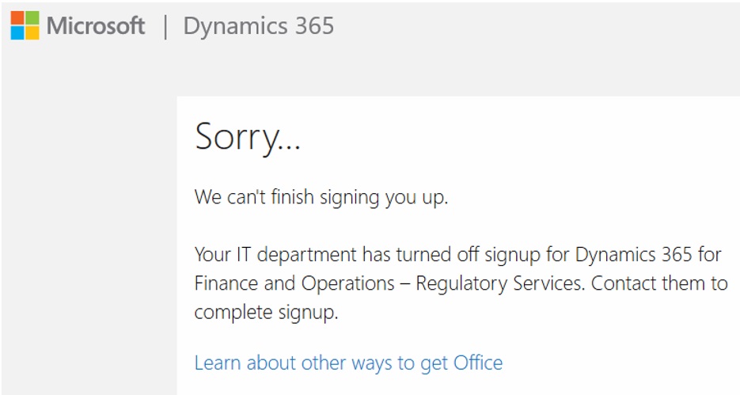Click blank white card area right of Sorry

[x=519, y=138]
